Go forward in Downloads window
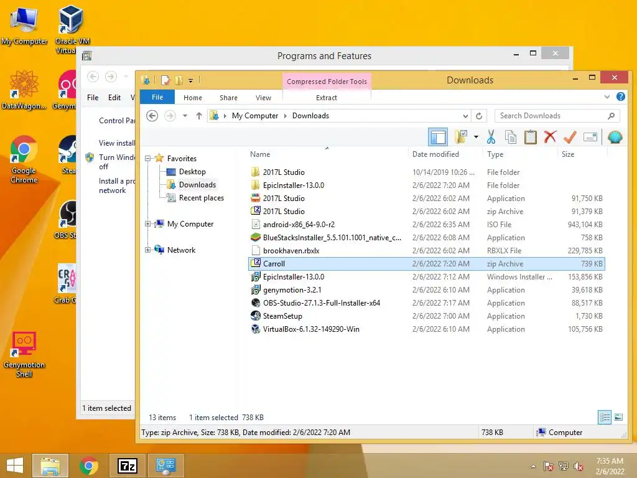637x478 pixels. click(170, 116)
